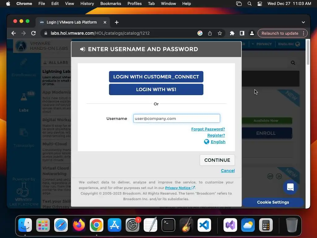Open System Settings from the Dock
Screen dimensions: 317x238
point(132,225)
